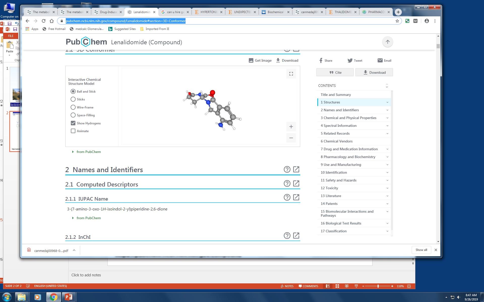Click the sidebar Download button
This screenshot has width=484, height=302.
374,72
